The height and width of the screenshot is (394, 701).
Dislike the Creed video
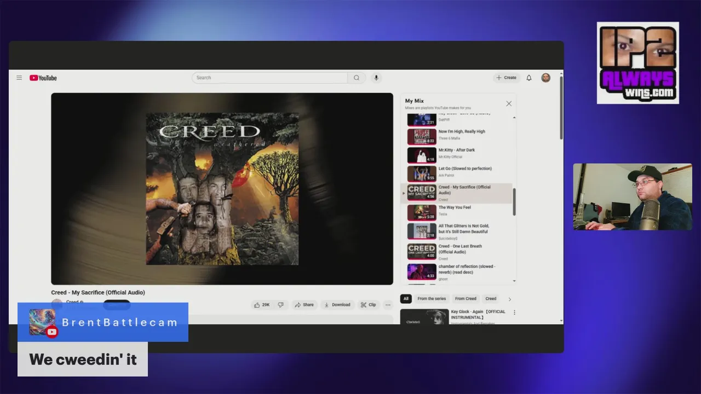(280, 305)
